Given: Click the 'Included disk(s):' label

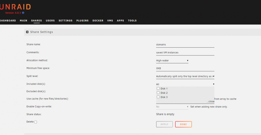Looking at the screenshot, I should 36,84.
